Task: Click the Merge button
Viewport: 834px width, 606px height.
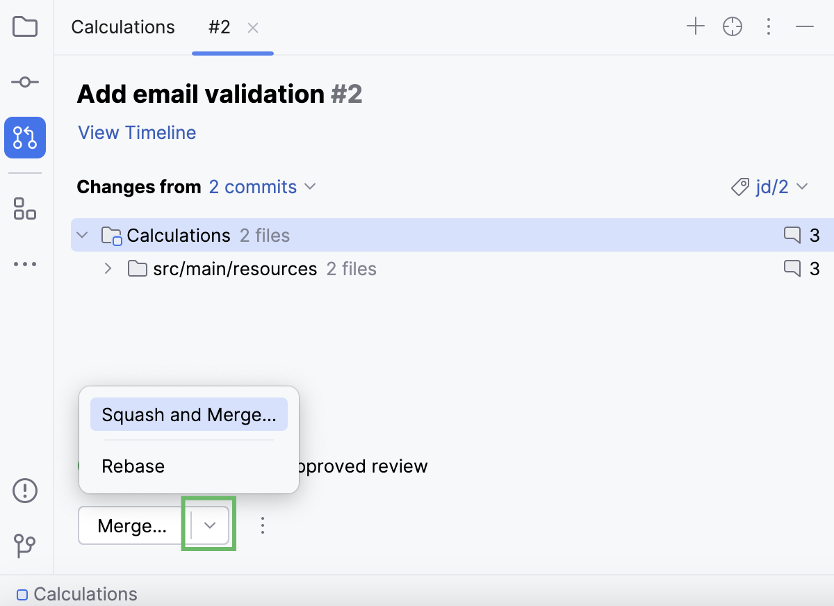Action: pos(131,526)
